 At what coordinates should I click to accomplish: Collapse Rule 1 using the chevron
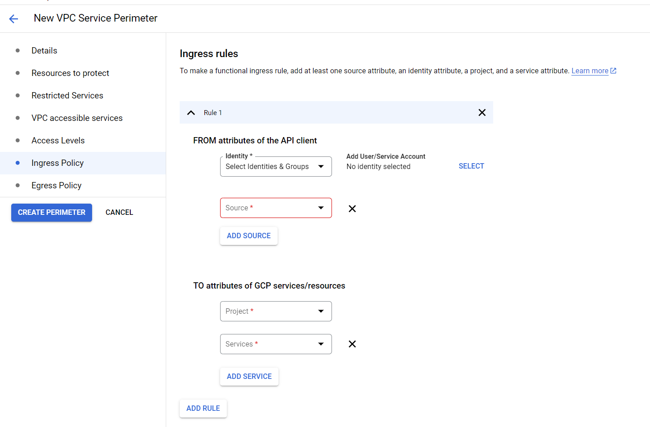pos(191,112)
